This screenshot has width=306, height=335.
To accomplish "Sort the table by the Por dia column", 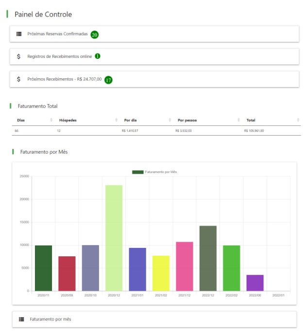I will point(131,120).
